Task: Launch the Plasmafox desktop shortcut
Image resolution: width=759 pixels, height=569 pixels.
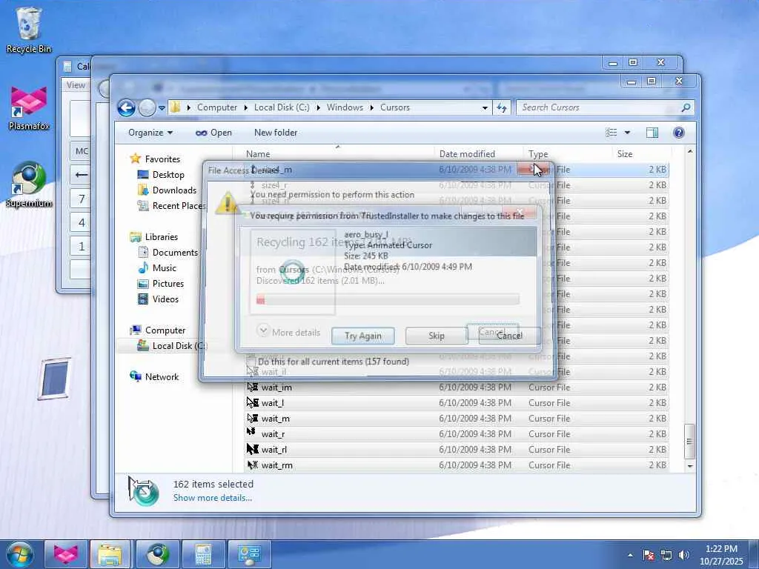Action: pos(29,108)
